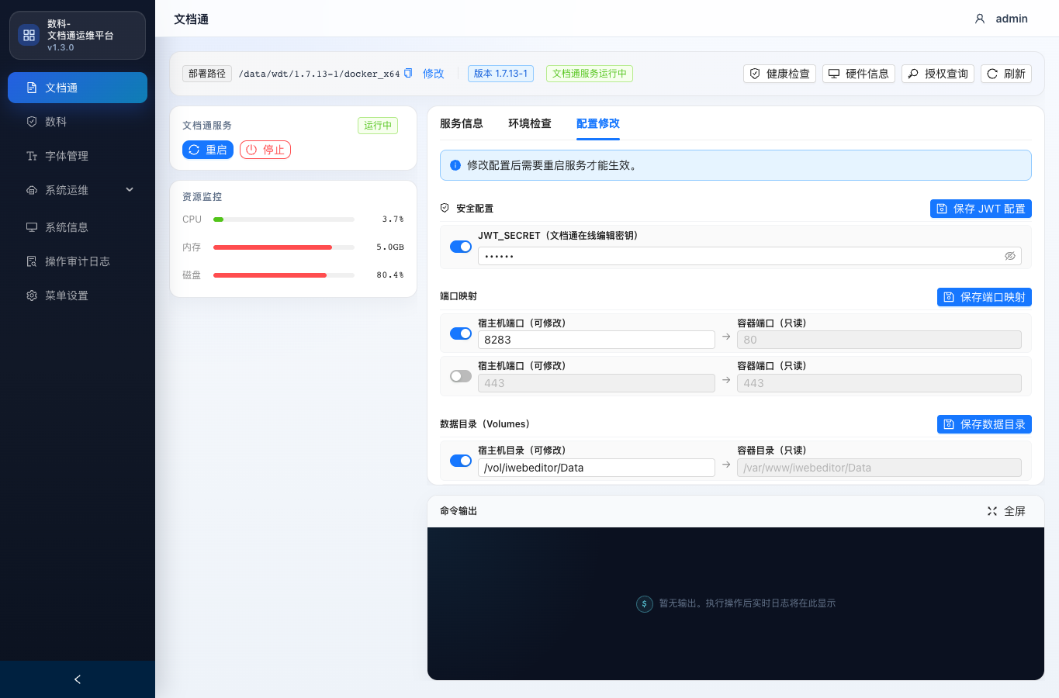Click 保存 JWT 配置 button
Viewport: 1059px width, 698px height.
click(x=981, y=209)
